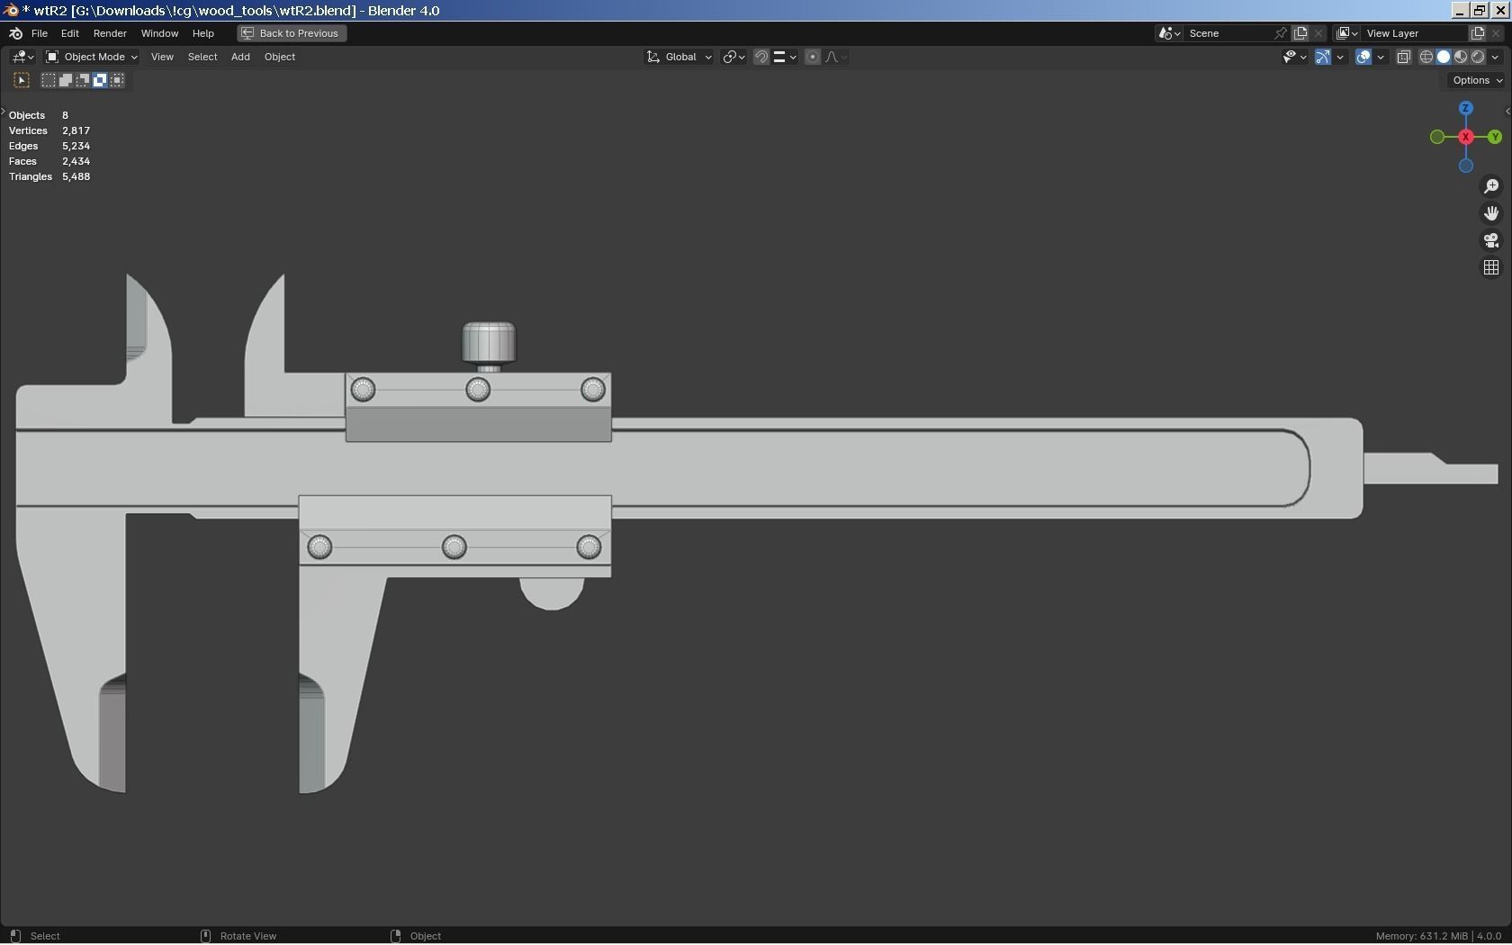The image size is (1512, 945).
Task: Open the Global transform orientation dropdown
Action: tap(679, 57)
